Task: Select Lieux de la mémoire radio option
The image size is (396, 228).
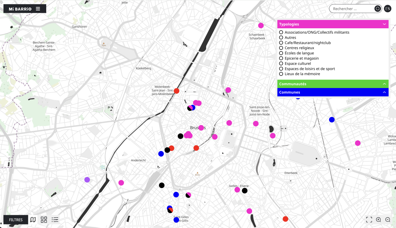Action: pyautogui.click(x=281, y=74)
